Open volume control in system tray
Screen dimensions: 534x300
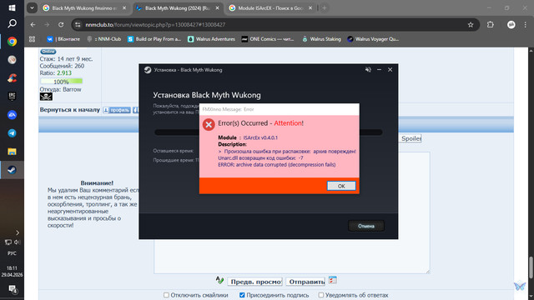click(17, 242)
